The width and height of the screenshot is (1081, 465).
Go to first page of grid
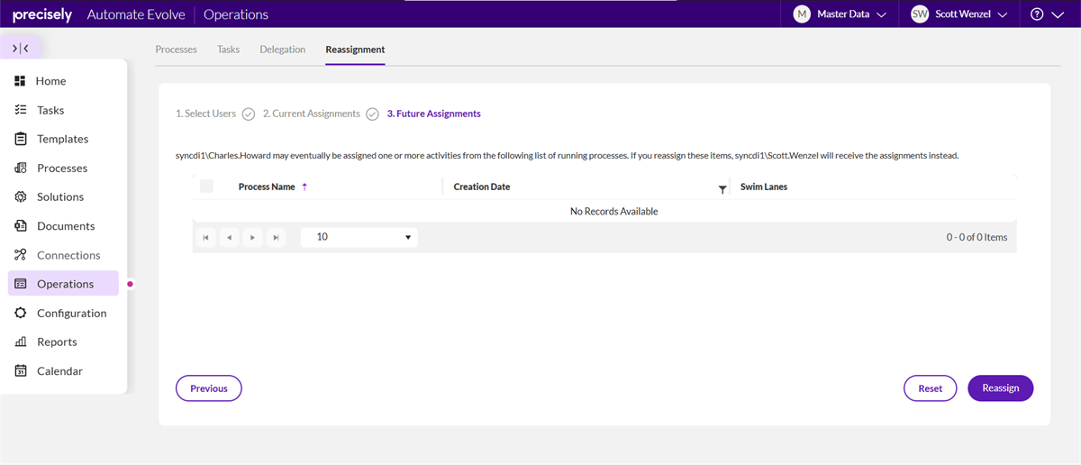click(x=206, y=238)
